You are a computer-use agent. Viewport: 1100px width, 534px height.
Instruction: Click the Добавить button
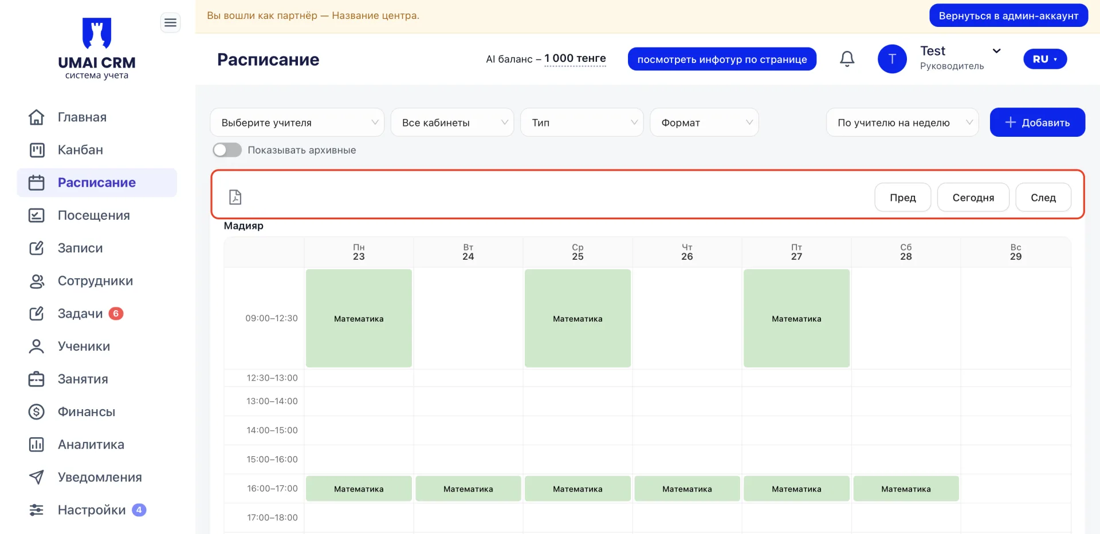pyautogui.click(x=1038, y=122)
